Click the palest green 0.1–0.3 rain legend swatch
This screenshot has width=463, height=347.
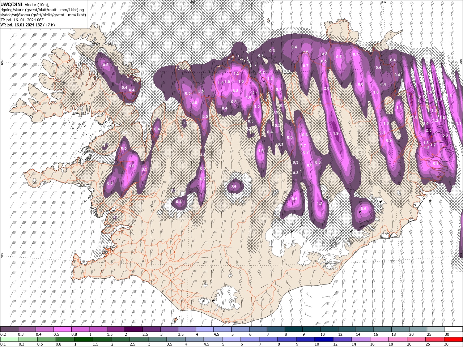(10, 339)
